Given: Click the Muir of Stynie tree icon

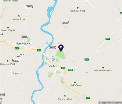Looking at the screenshot, I should click(19, 16).
